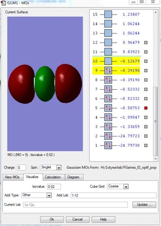161x226 pixels.
Task: Select the paired-electron box of orbital 8
Action: tap(108, 80)
